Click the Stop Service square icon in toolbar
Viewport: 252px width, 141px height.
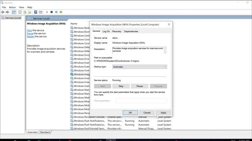pyautogui.click(x=52, y=12)
